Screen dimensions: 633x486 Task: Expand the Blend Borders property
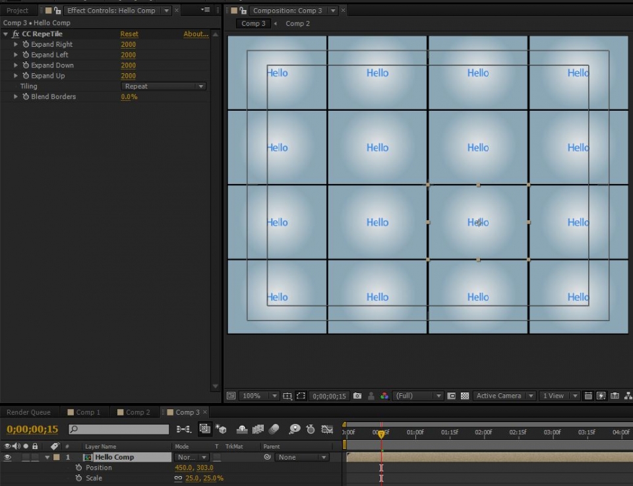pos(16,97)
